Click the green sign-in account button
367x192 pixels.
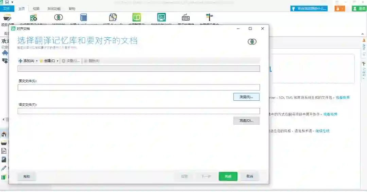pyautogui.click(x=359, y=8)
